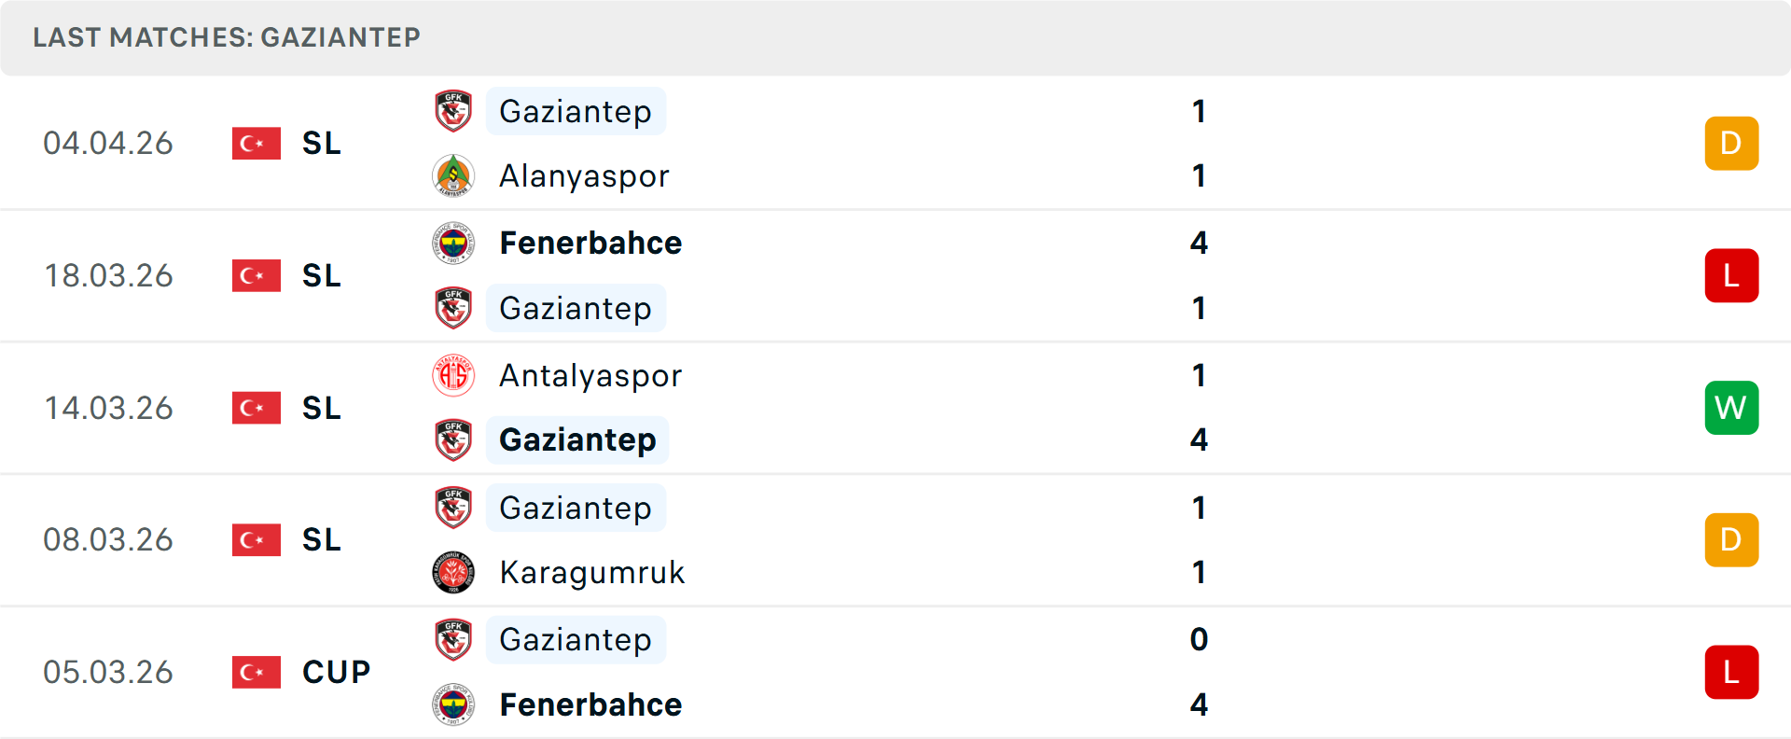Click the D badge for 04.04.26 match

(x=1731, y=143)
